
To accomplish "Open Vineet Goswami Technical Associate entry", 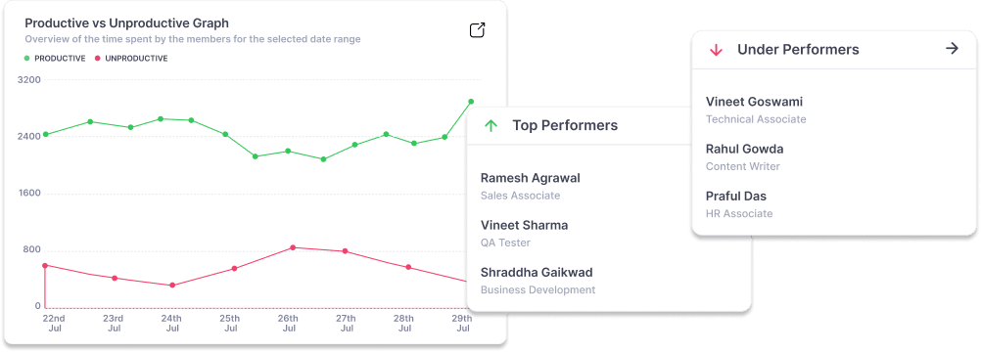I will click(x=756, y=110).
